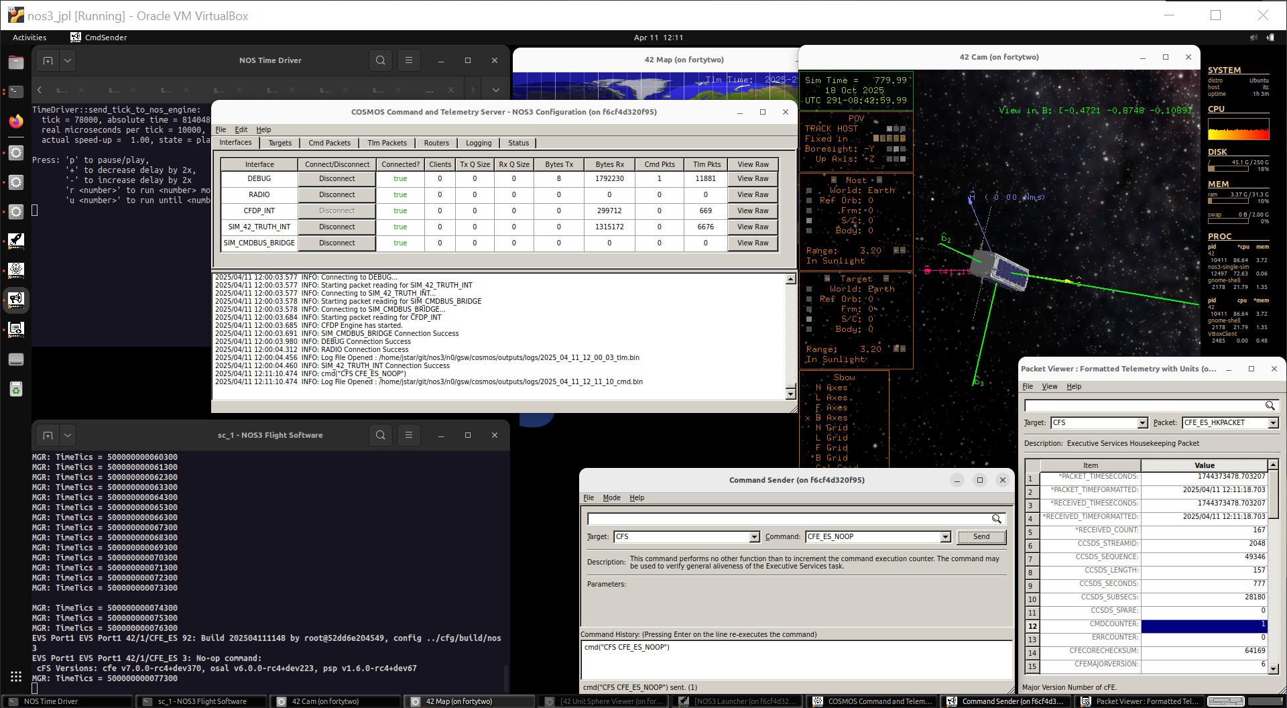
Task: Click the COSMOS log scrollbar down arrow
Action: (790, 394)
